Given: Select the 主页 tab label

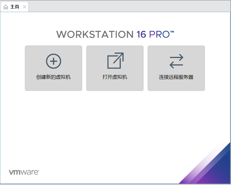Looking at the screenshot, I should [15, 7].
